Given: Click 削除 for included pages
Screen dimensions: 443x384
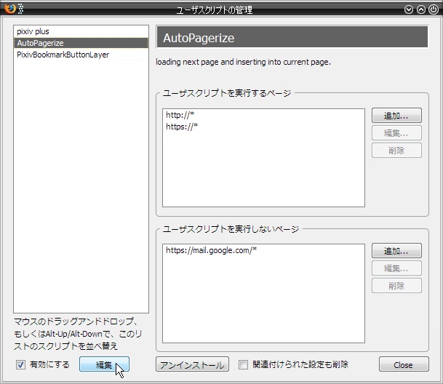Looking at the screenshot, I should (396, 151).
